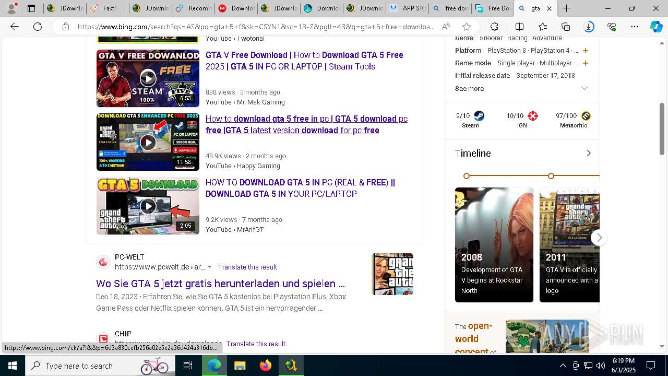Close the active gta search tab
Screen dimensions: 668x376
coord(549,8)
